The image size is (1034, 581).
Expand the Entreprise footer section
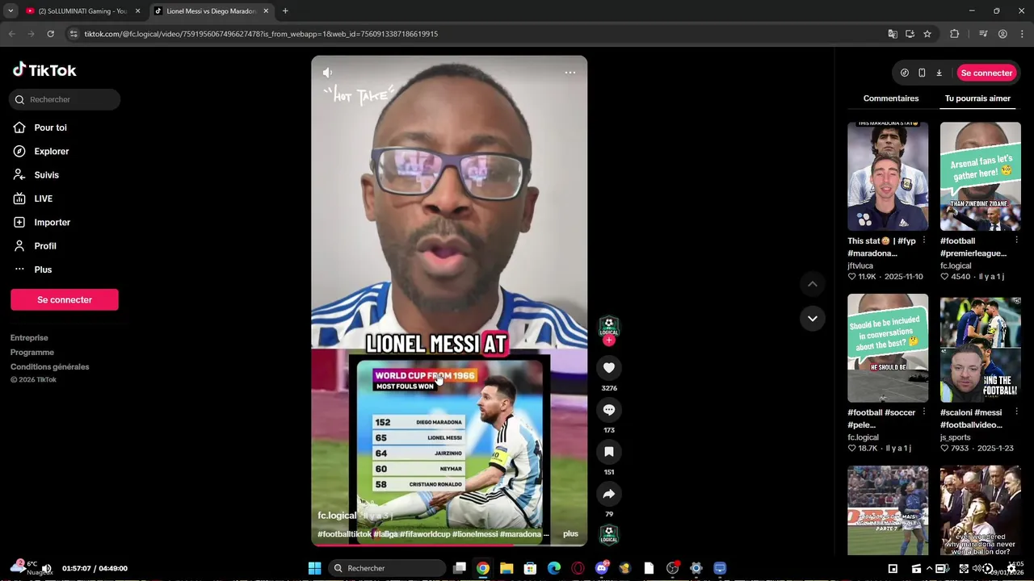point(29,338)
